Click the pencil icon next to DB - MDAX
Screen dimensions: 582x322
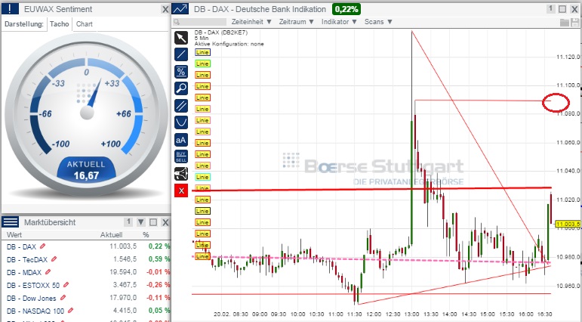tap(48, 272)
